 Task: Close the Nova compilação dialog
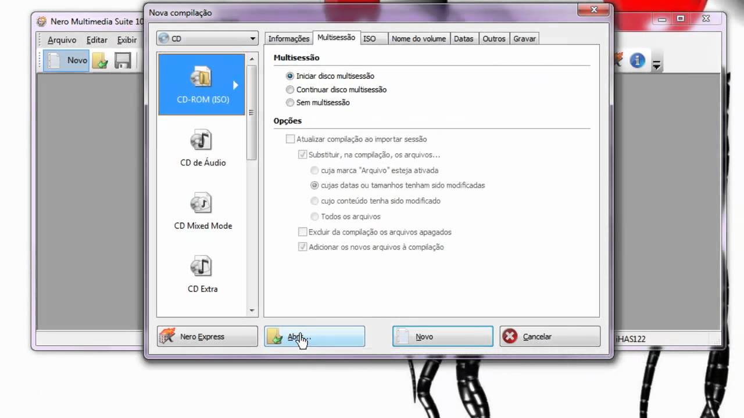tap(594, 10)
